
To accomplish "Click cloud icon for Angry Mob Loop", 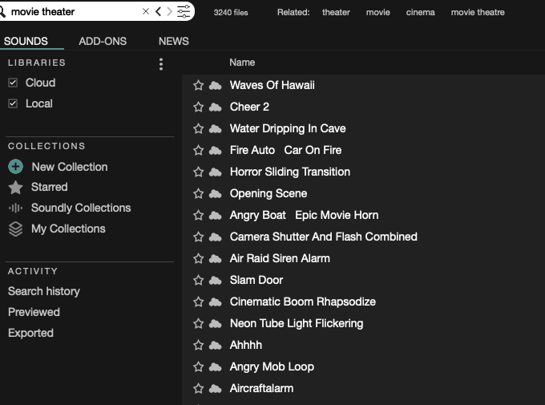I will (x=215, y=367).
